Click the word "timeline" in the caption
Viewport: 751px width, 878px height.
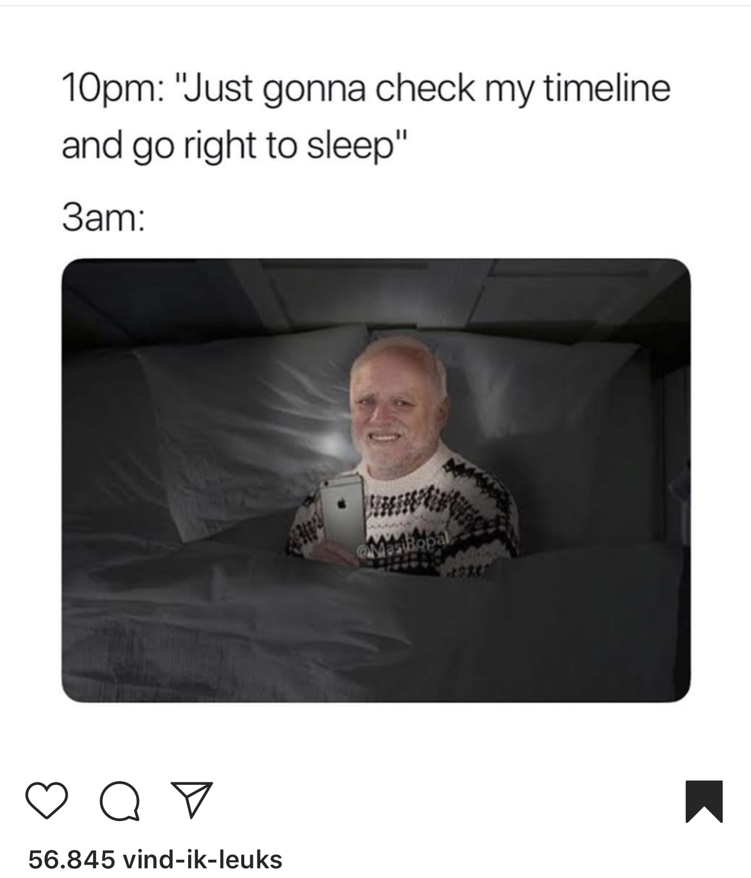click(x=606, y=87)
